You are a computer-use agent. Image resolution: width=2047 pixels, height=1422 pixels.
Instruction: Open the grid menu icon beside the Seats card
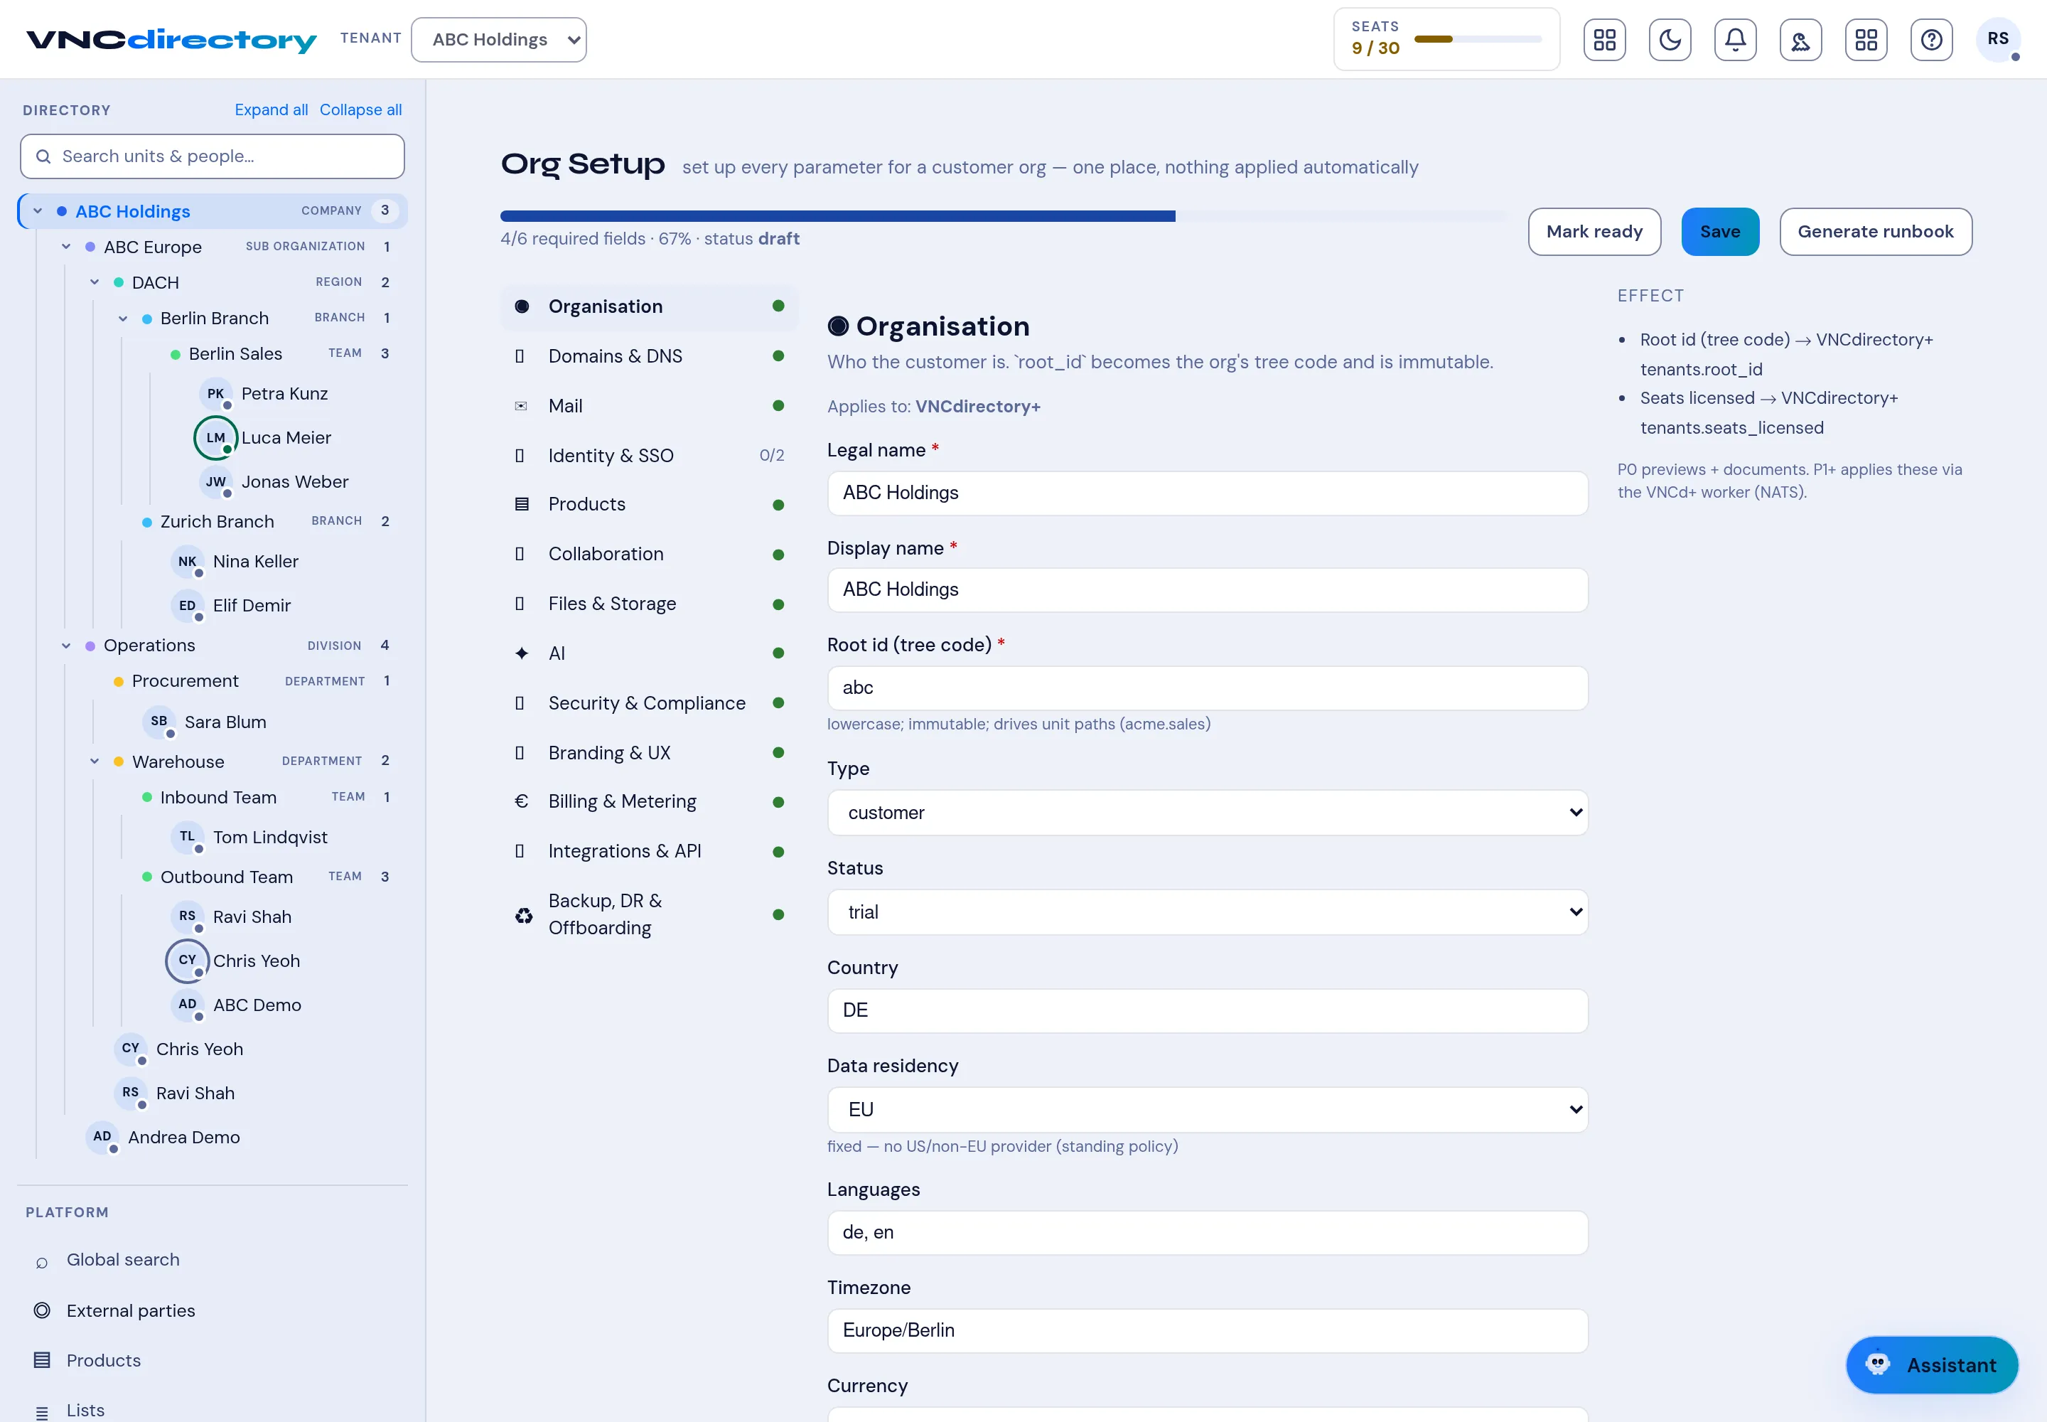point(1604,39)
